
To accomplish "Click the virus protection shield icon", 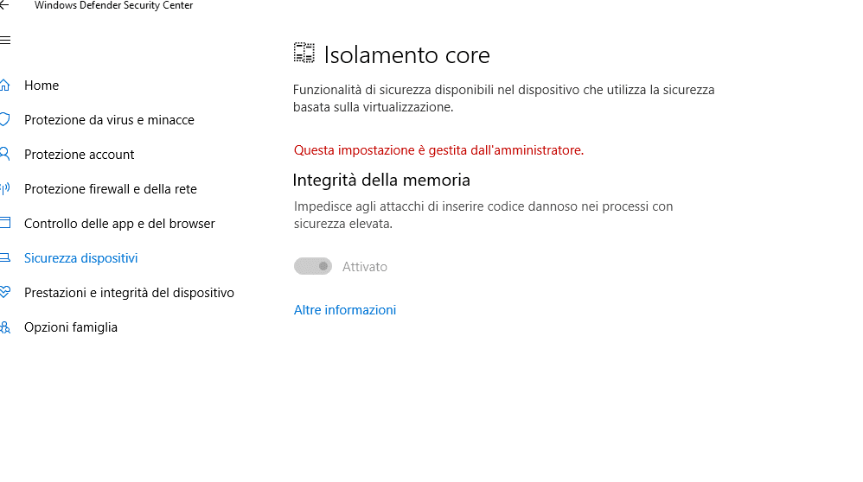I will (x=4, y=120).
